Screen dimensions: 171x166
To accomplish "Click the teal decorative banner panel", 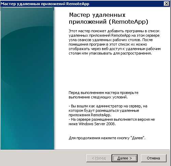I will [27, 79].
